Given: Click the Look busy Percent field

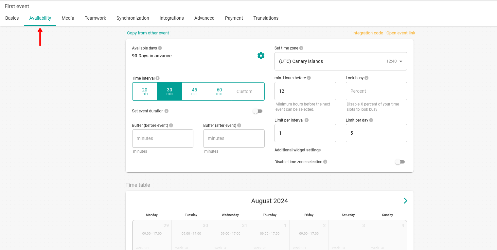Looking at the screenshot, I should click(x=376, y=91).
